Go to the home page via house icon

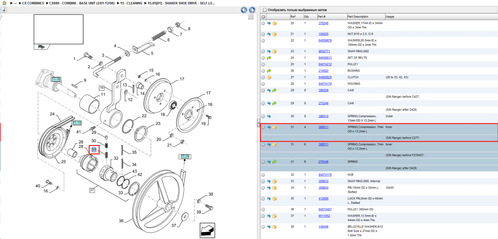pyautogui.click(x=4, y=3)
